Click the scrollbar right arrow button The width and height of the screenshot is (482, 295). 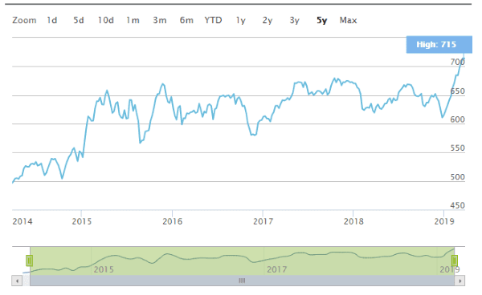click(x=460, y=281)
